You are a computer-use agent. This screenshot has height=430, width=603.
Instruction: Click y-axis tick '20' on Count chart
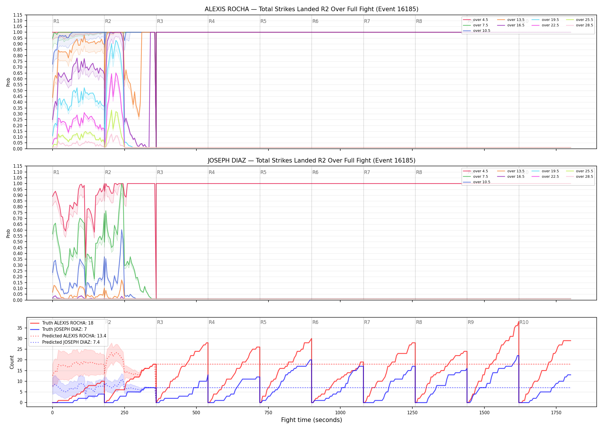coord(20,360)
